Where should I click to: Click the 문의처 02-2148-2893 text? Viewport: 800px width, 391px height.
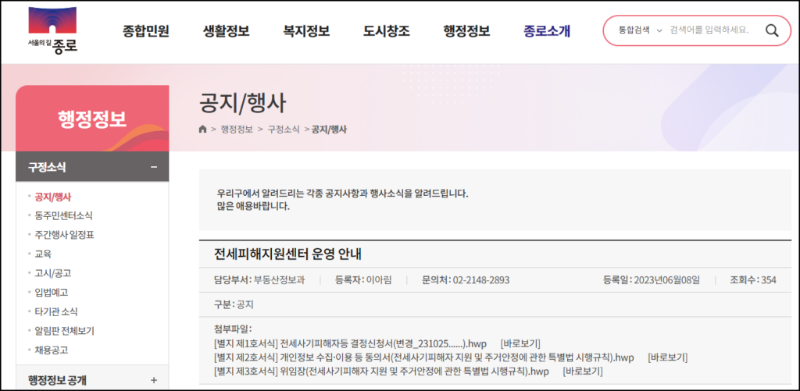466,280
